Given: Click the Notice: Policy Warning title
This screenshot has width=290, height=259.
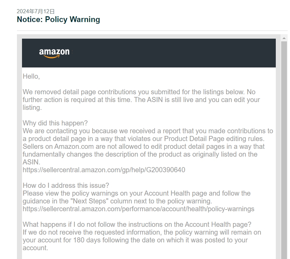Looking at the screenshot, I should [x=59, y=19].
